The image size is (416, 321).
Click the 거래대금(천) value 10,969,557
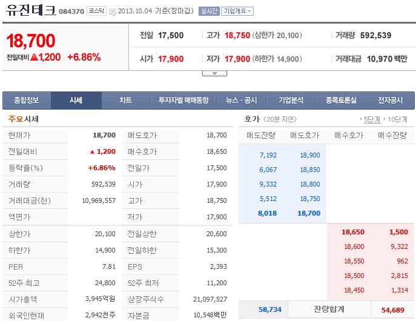99,201
